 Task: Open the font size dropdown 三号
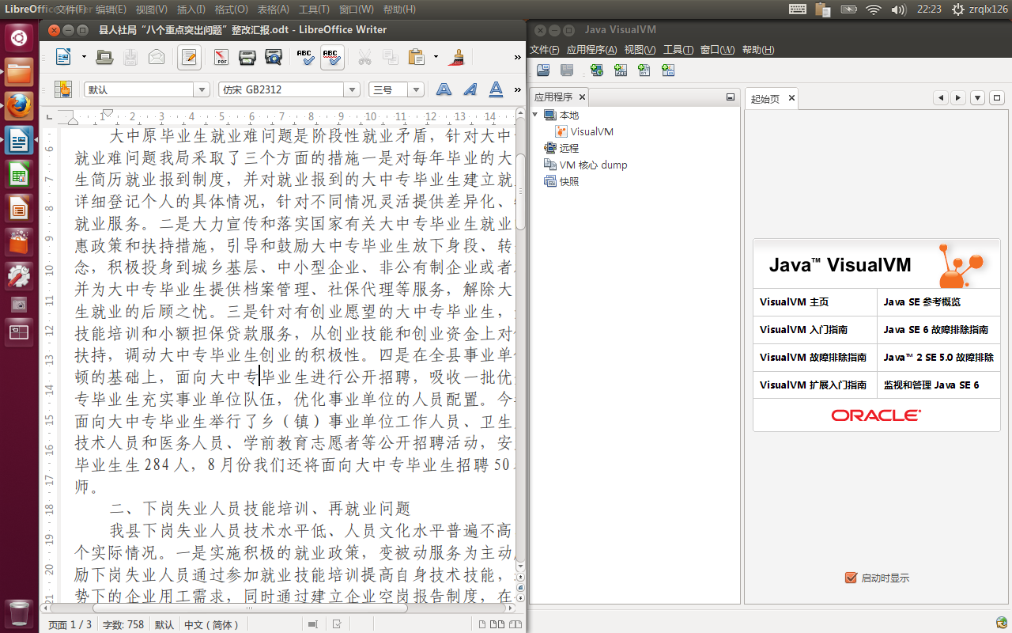click(416, 90)
